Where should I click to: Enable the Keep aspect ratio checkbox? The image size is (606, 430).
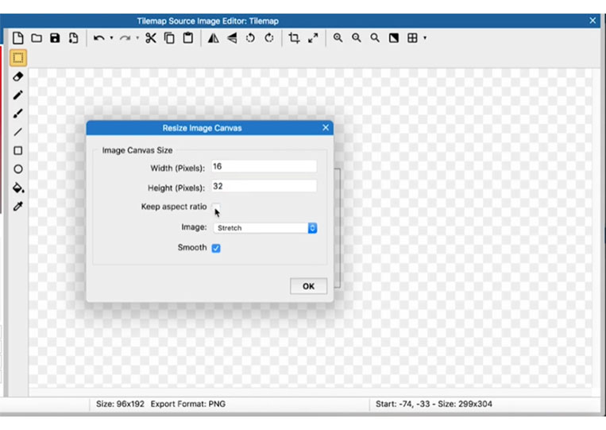tap(216, 207)
